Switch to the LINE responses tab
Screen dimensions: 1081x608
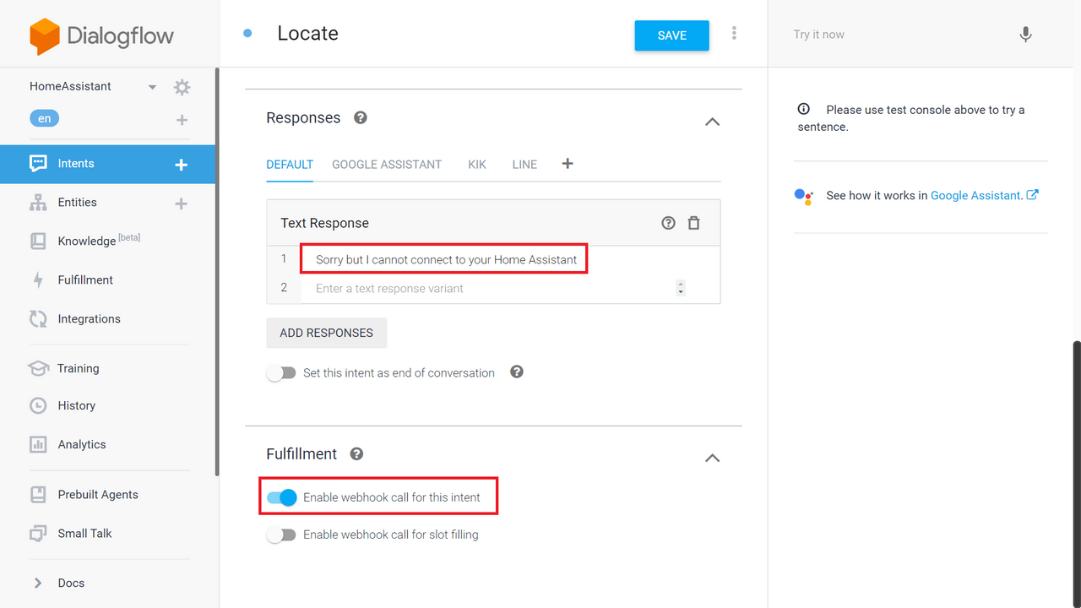tap(524, 165)
